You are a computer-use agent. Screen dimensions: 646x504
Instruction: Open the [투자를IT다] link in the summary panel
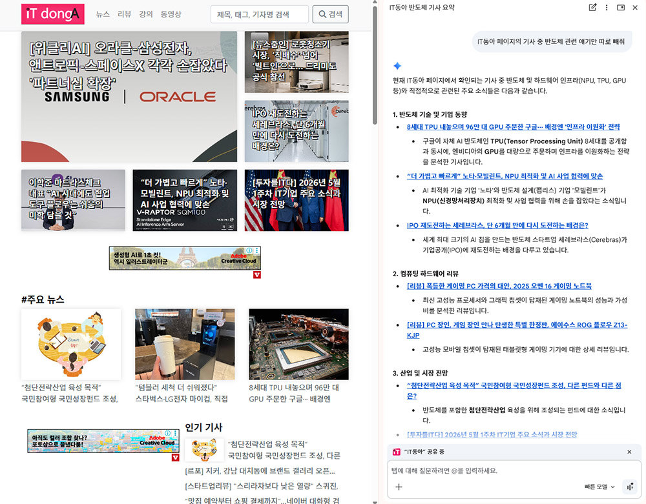pos(492,434)
